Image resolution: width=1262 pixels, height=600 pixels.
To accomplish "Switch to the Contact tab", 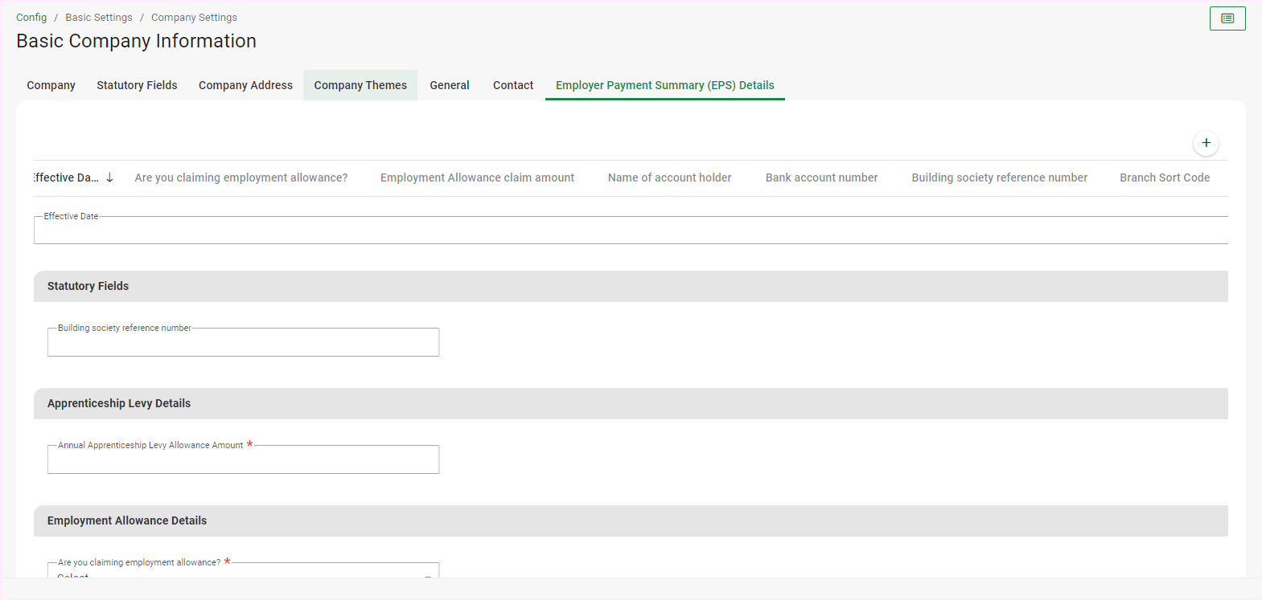I will [x=512, y=85].
